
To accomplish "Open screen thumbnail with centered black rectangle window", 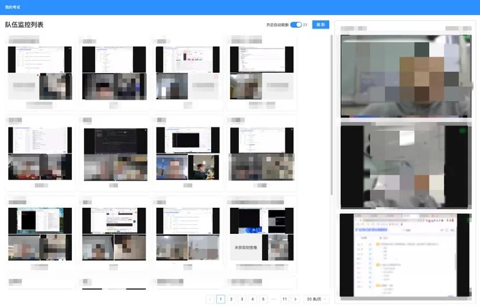I will coord(188,140).
